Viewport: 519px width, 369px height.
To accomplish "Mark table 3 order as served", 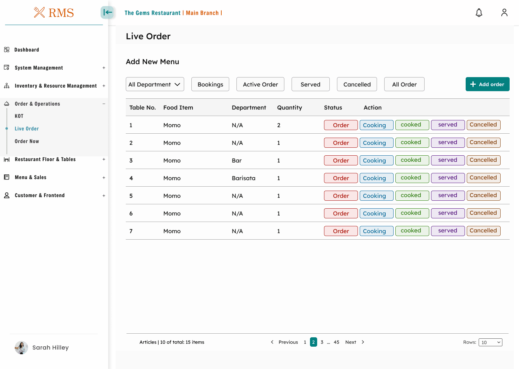I will point(448,160).
